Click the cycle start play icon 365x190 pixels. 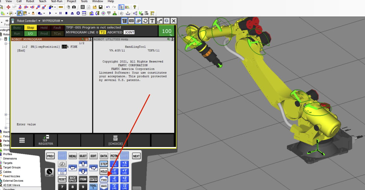coord(50,13)
